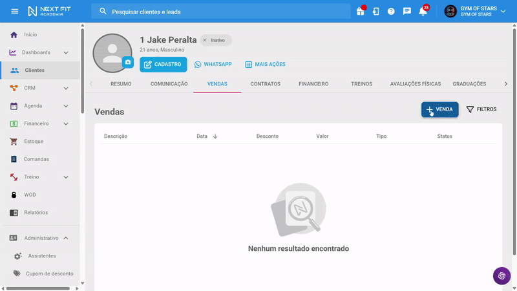Image resolution: width=517 pixels, height=291 pixels.
Task: Click the Cupom de desconto tag icon
Action: [x=17, y=274]
